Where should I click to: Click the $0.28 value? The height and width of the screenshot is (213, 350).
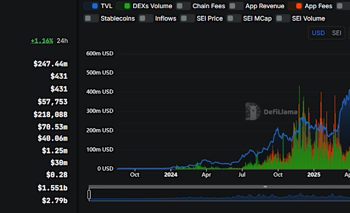coord(57,174)
